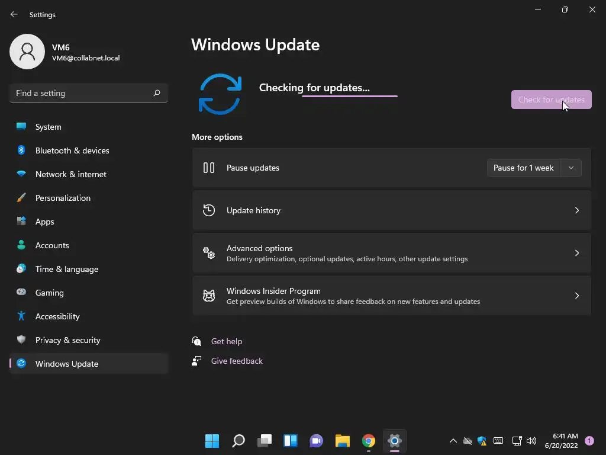Open Apps settings

(89, 221)
